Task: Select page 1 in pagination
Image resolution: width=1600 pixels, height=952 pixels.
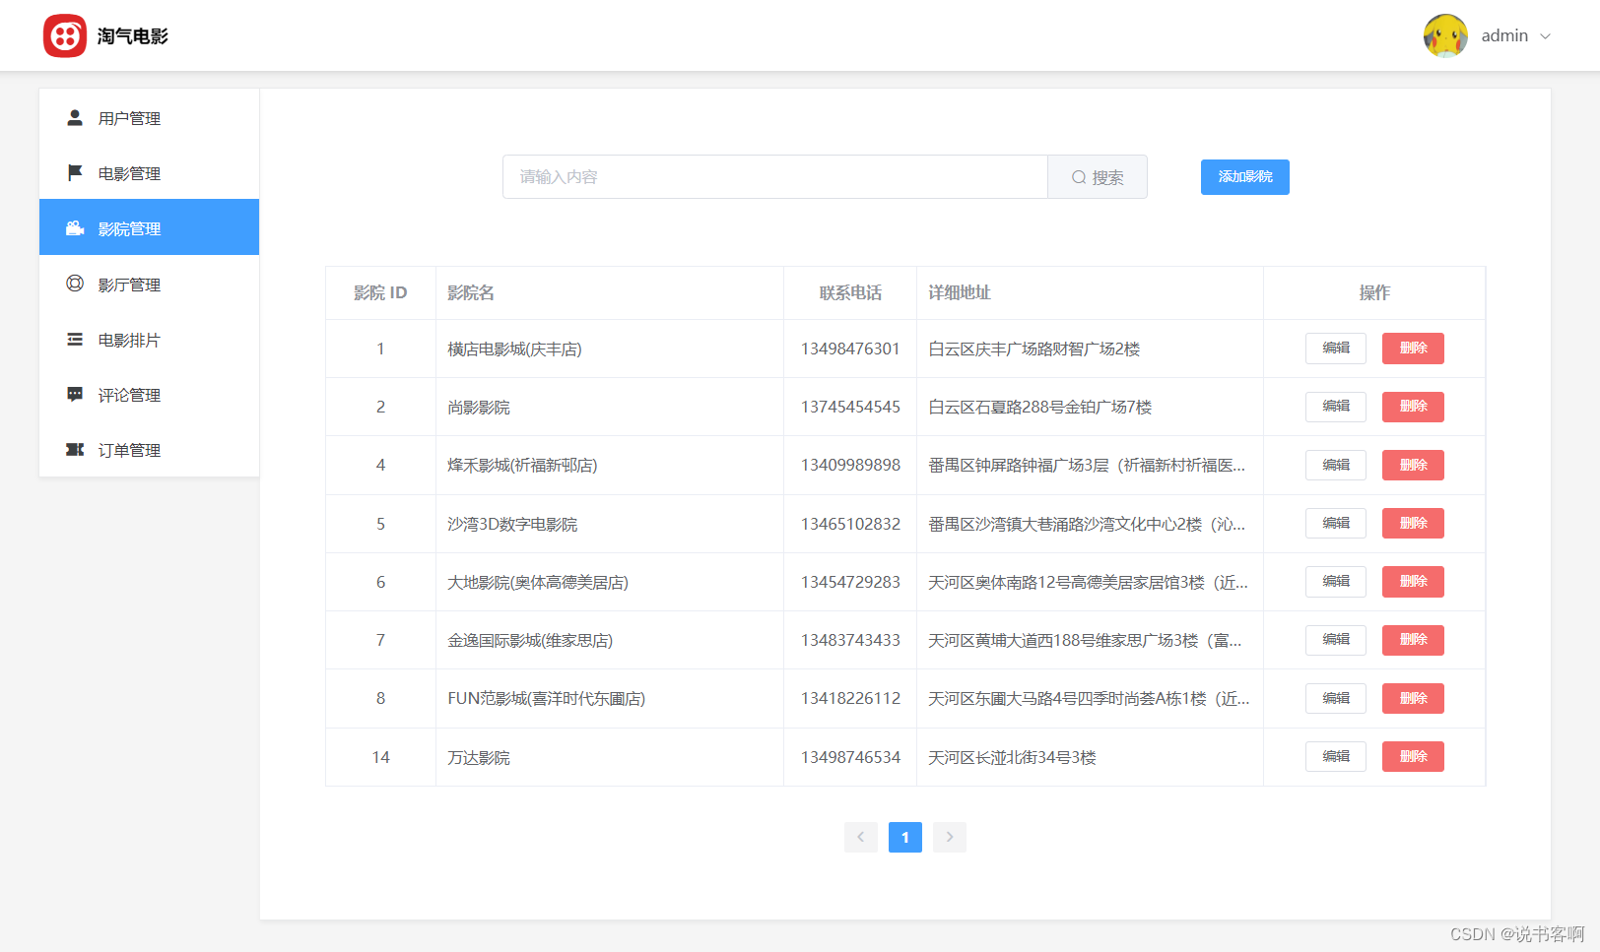Action: (x=905, y=837)
